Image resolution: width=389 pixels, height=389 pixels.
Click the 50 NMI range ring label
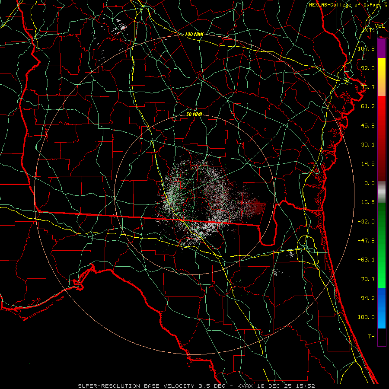194,114
